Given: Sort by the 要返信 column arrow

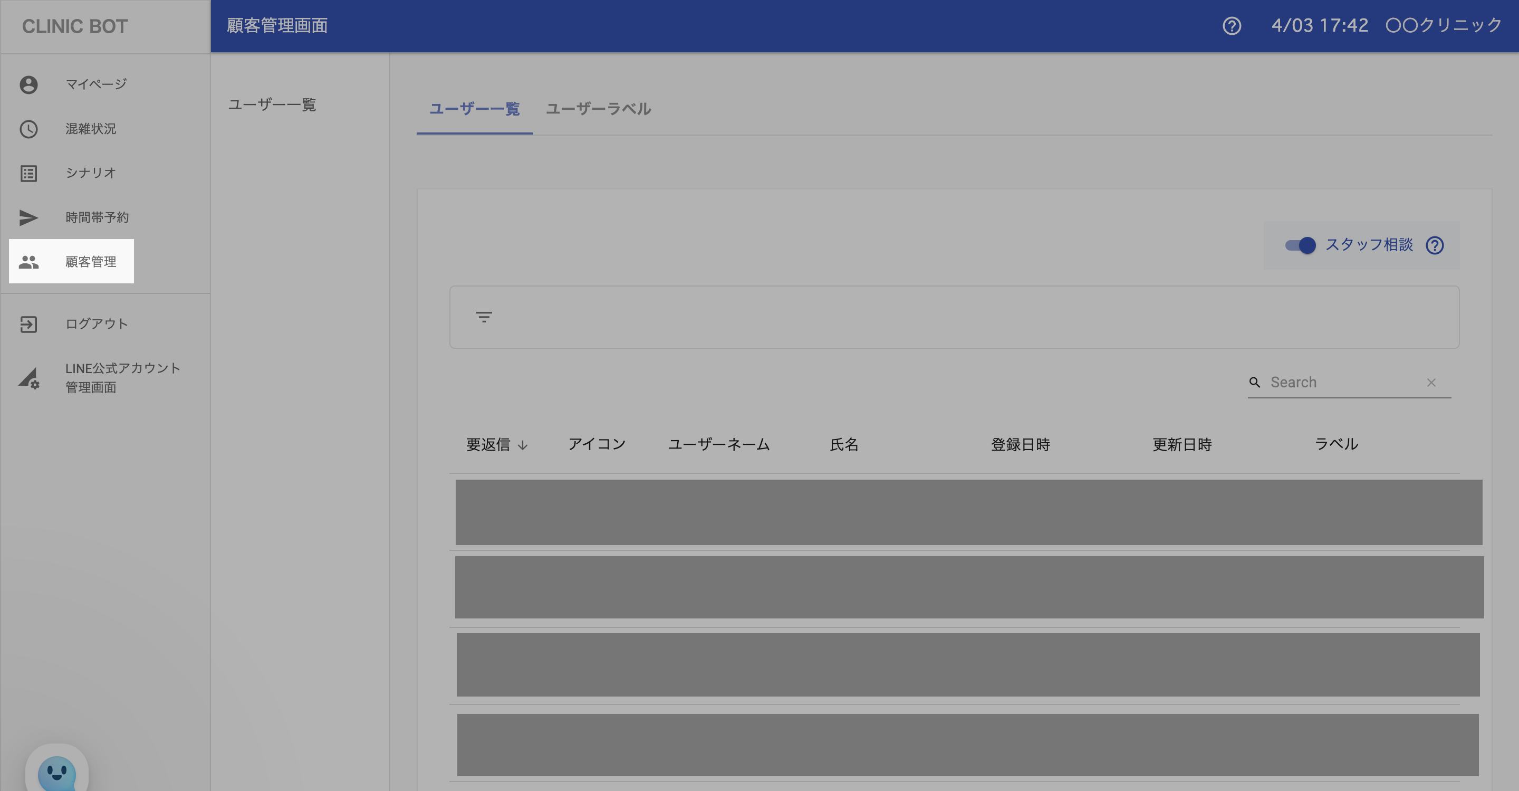Looking at the screenshot, I should click(523, 445).
